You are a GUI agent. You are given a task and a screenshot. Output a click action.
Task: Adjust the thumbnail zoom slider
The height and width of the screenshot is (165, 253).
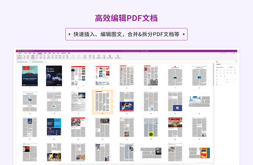[x=203, y=163]
